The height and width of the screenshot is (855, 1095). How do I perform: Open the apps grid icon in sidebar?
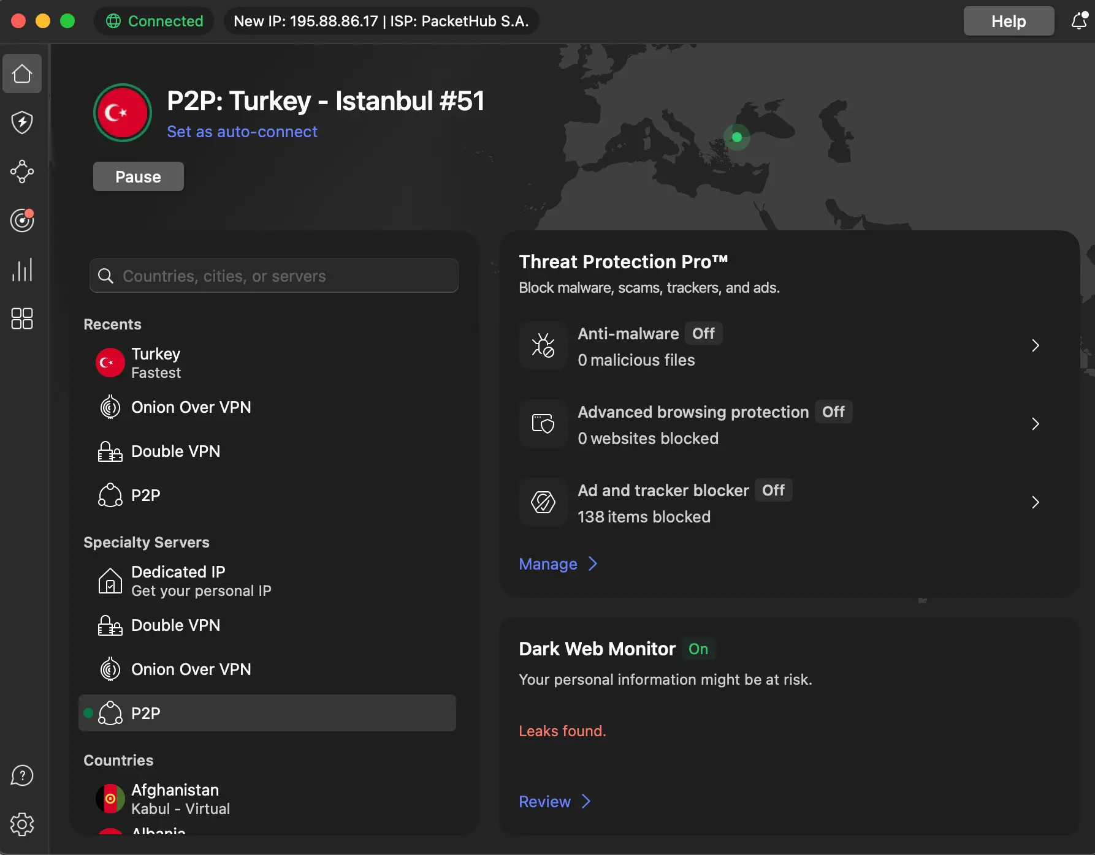pyautogui.click(x=22, y=318)
